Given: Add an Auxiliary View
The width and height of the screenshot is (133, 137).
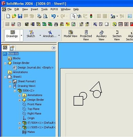Looking at the screenshot, I should point(102,35).
